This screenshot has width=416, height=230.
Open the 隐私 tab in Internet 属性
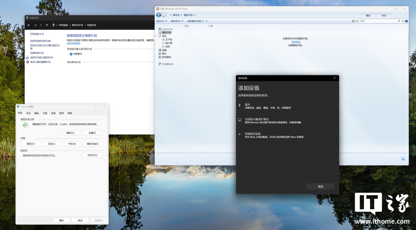point(37,113)
